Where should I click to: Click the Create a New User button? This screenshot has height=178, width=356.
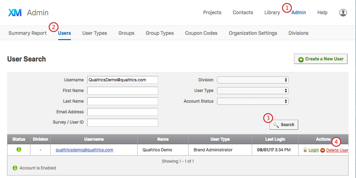(x=321, y=59)
